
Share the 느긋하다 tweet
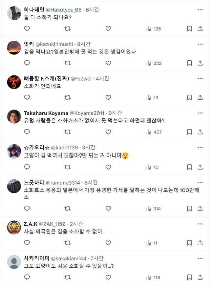click(200, 209)
